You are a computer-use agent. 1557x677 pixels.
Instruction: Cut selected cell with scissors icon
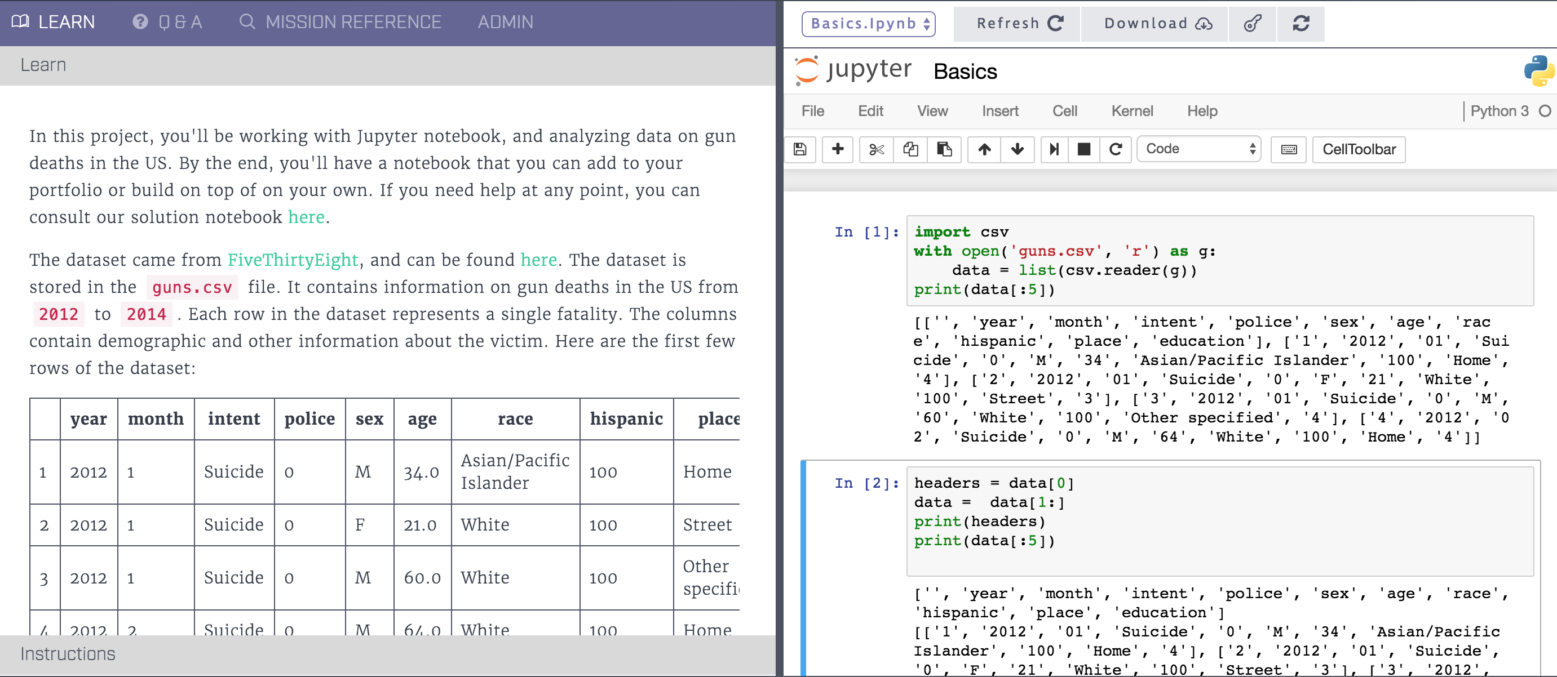tap(876, 149)
